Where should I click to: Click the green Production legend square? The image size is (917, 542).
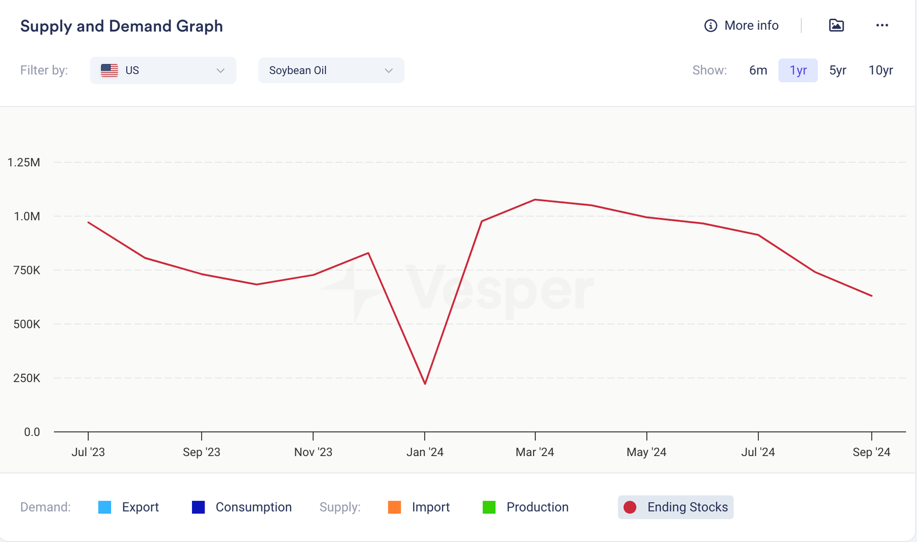(489, 507)
